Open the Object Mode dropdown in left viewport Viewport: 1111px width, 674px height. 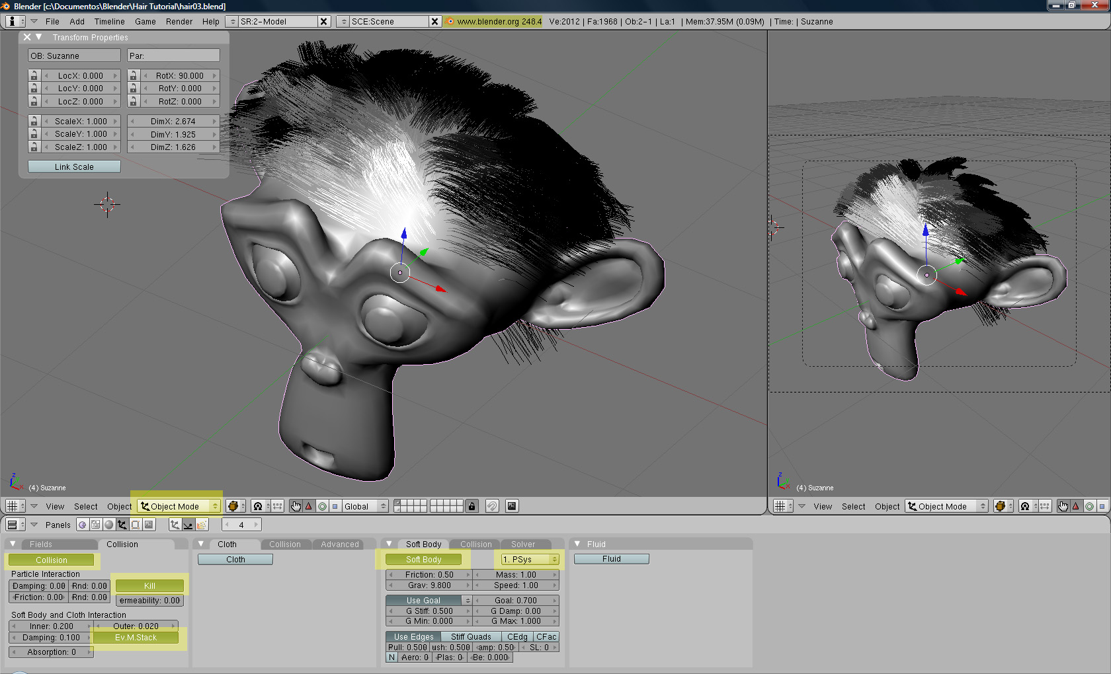[x=179, y=506]
